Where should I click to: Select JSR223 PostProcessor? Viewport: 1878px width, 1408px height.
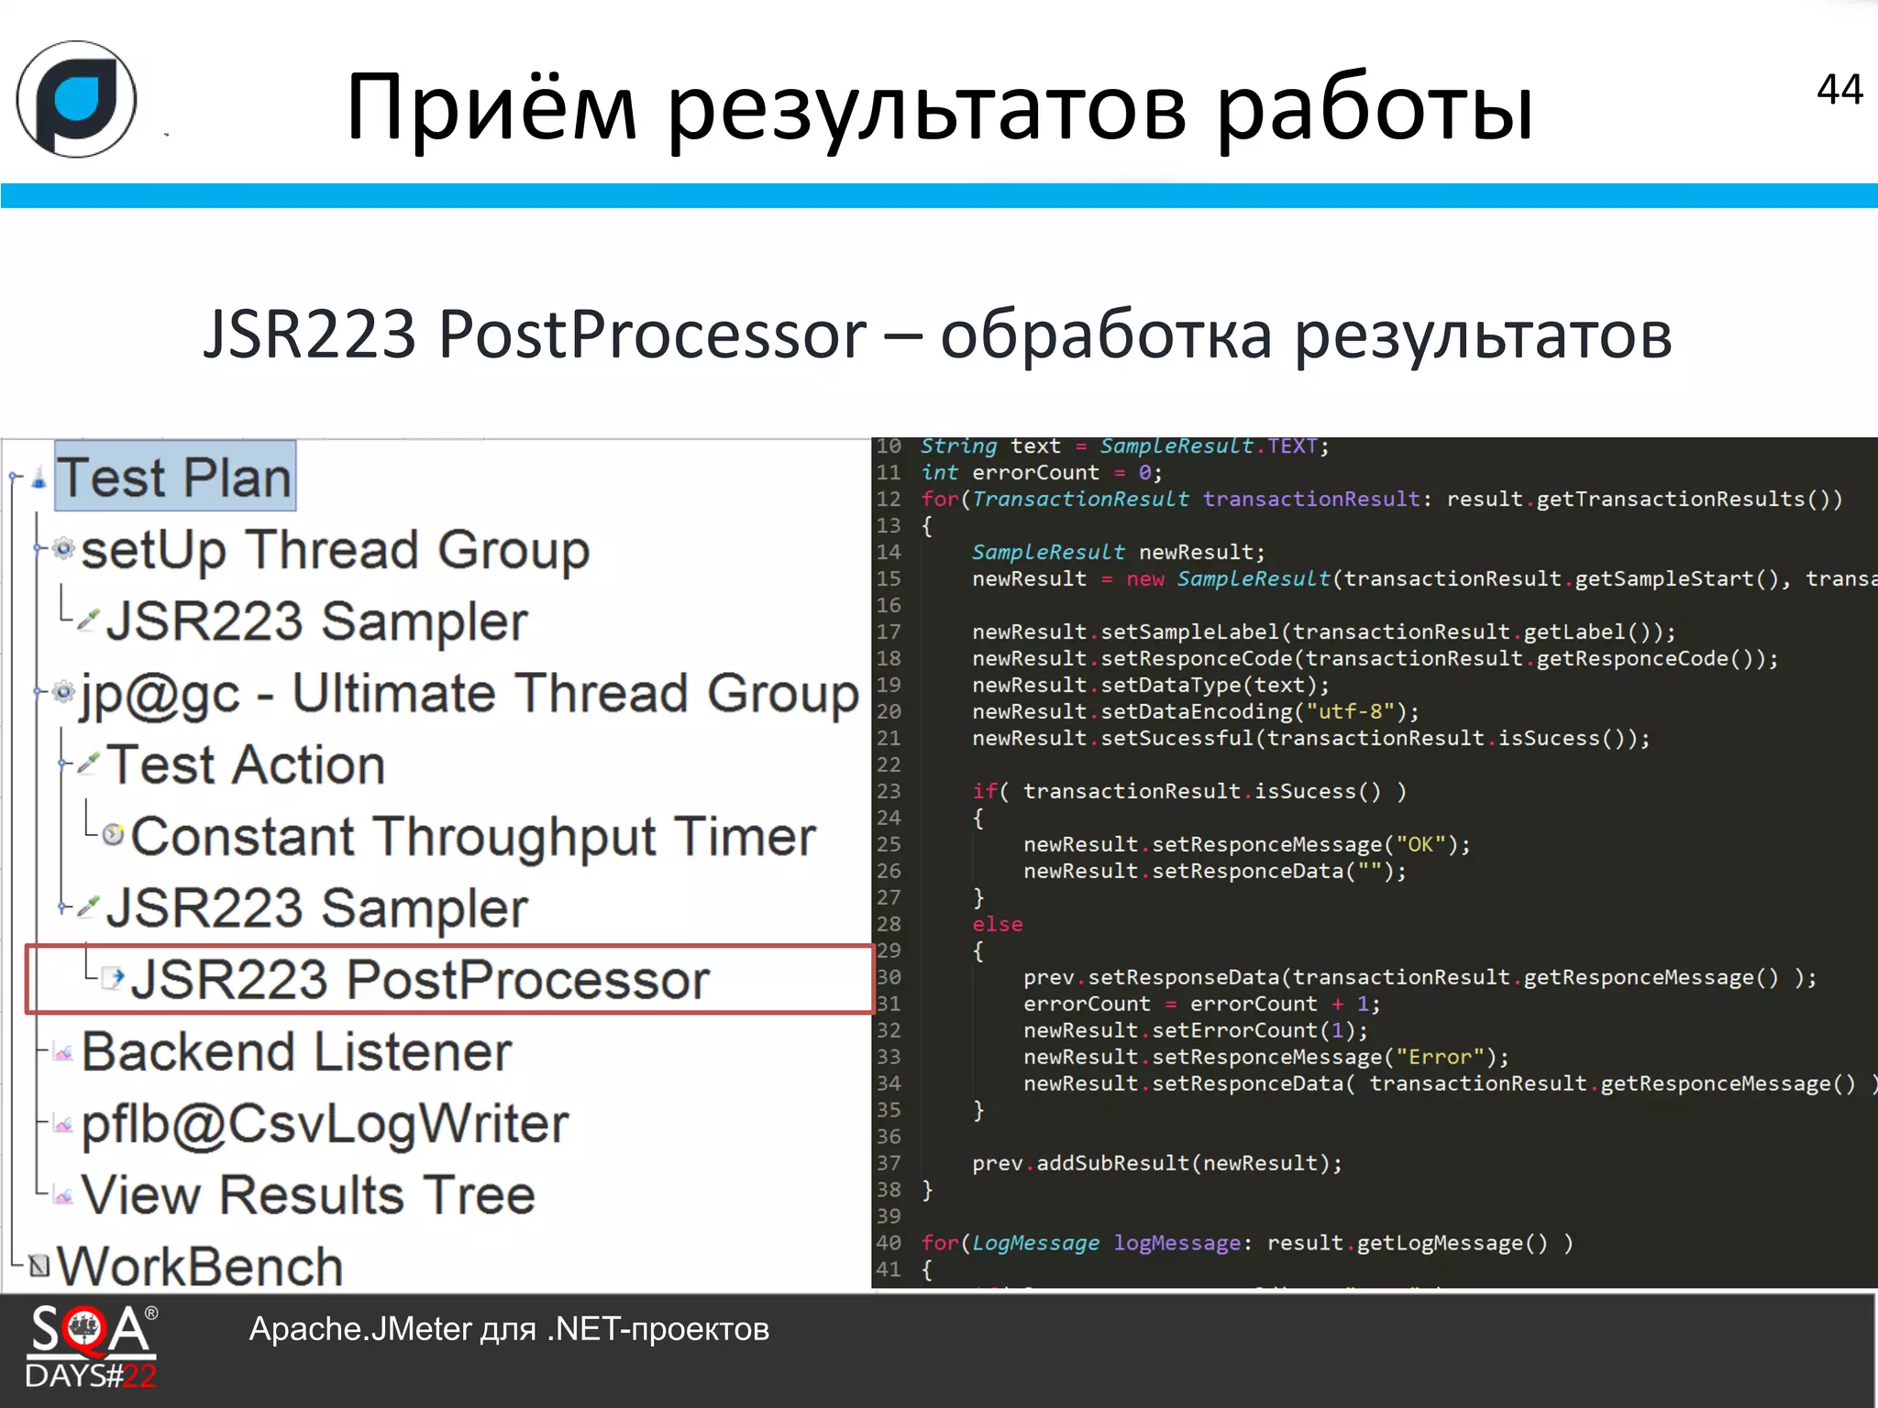pos(420,980)
